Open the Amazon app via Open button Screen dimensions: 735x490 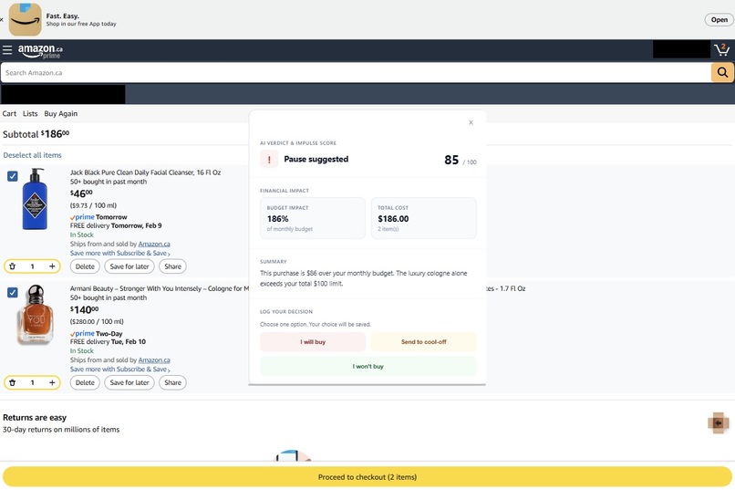[719, 20]
